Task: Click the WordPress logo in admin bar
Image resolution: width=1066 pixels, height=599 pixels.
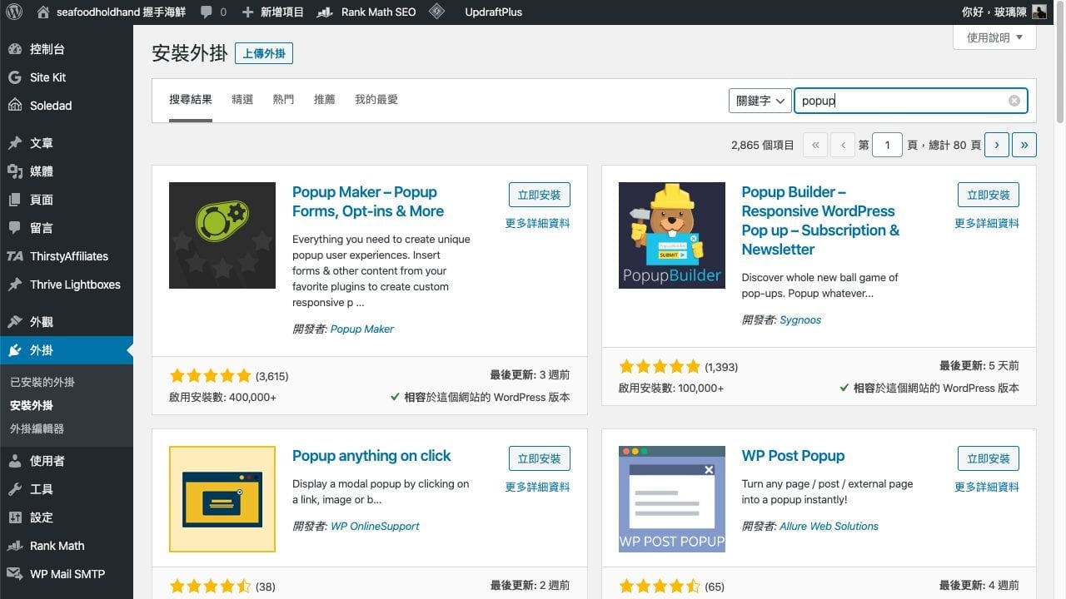Action: click(x=14, y=12)
